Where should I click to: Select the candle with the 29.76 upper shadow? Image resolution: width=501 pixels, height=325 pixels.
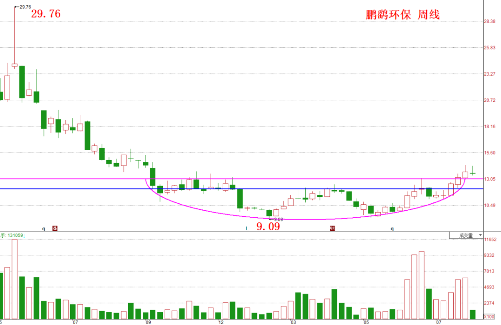[15, 65]
